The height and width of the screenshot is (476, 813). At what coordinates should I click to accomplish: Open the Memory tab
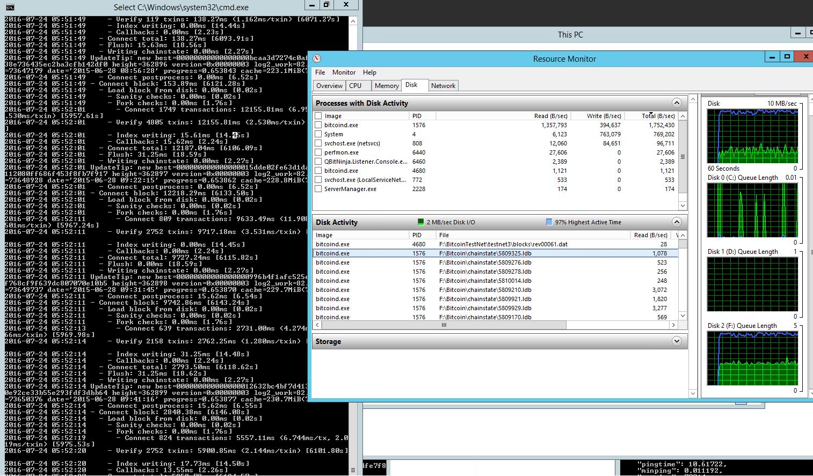click(387, 86)
